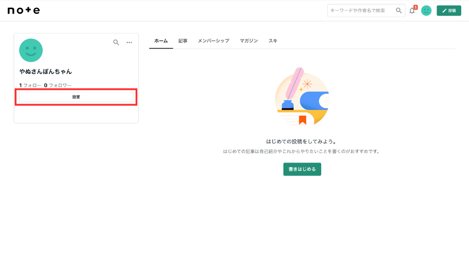Click the 設定 button
Screen dimensions: 469x257
pyautogui.click(x=76, y=97)
